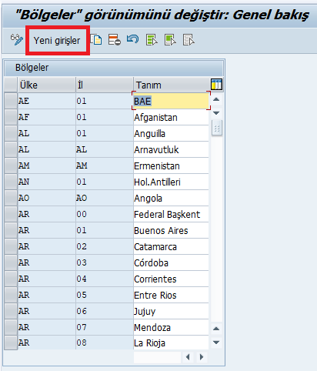Click the select all icon

(152, 40)
